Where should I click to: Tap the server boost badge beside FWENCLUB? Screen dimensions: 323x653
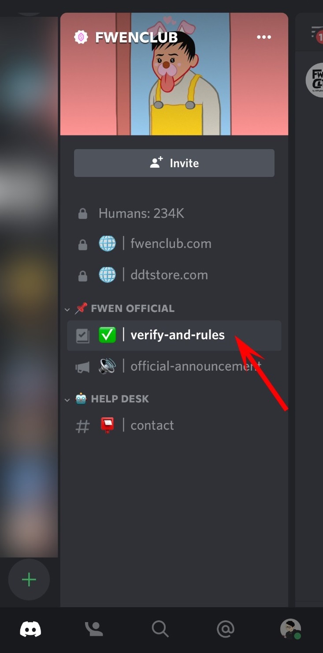point(81,38)
